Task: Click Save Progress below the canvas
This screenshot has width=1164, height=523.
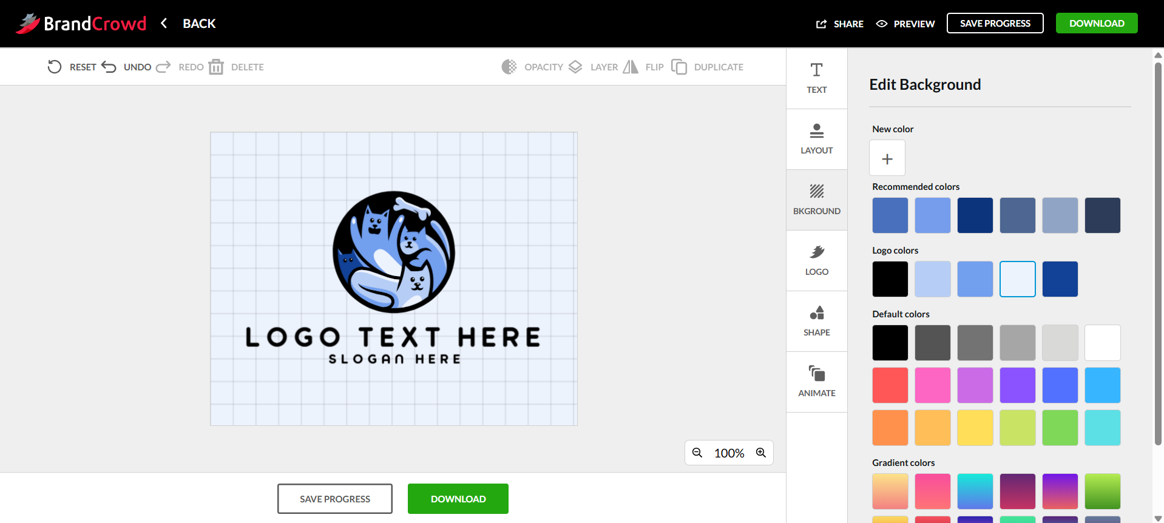Action: [x=335, y=499]
